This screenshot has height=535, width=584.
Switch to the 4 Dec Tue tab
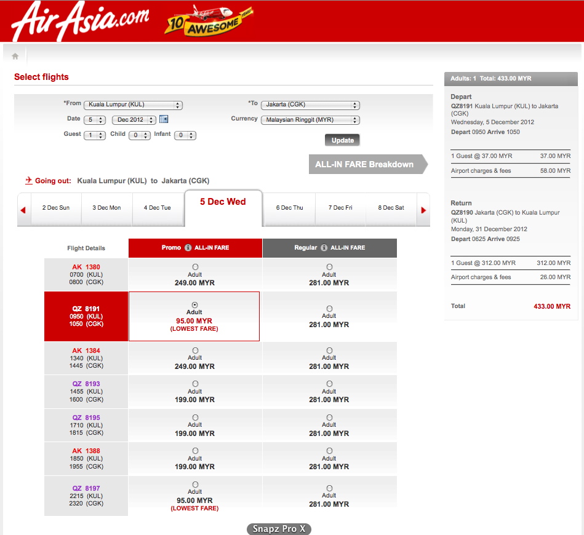point(157,210)
